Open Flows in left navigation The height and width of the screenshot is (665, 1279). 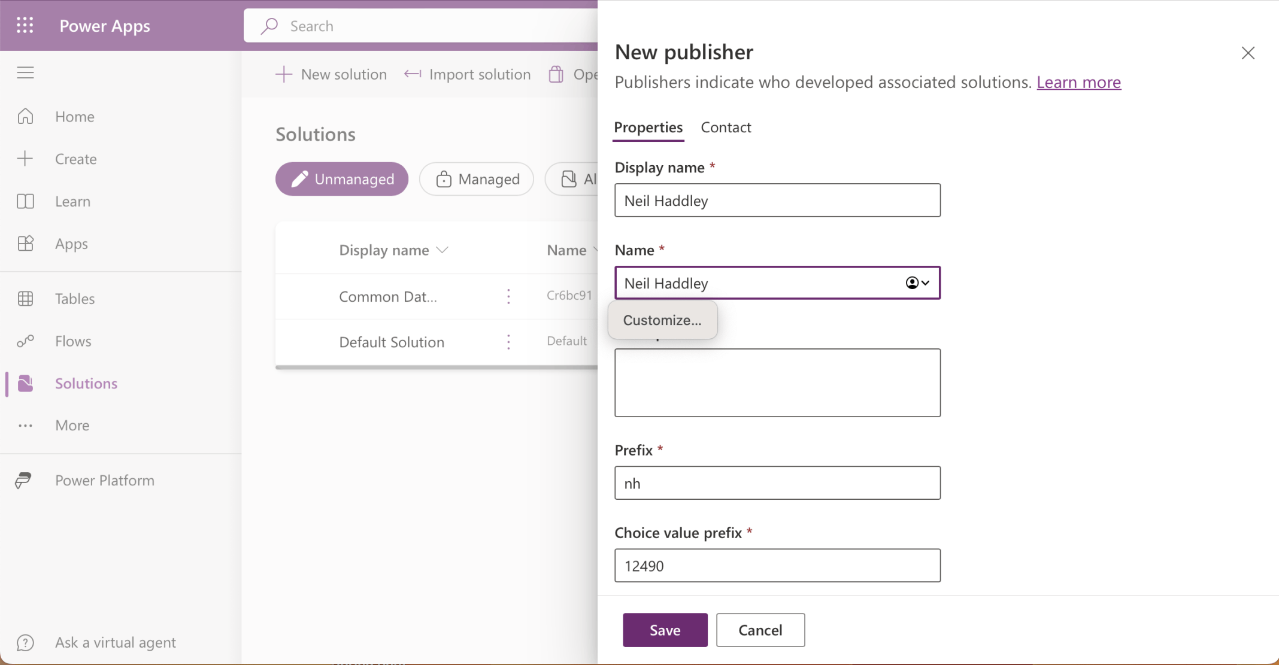(x=73, y=341)
